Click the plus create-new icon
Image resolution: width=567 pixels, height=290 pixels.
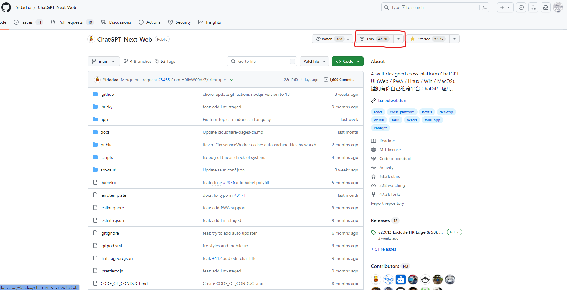(x=505, y=7)
